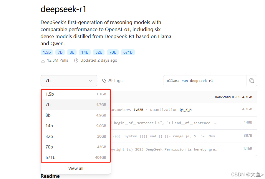Click the 1.5b blue tag chip
The width and height of the screenshot is (265, 179).
pyautogui.click(x=47, y=52)
